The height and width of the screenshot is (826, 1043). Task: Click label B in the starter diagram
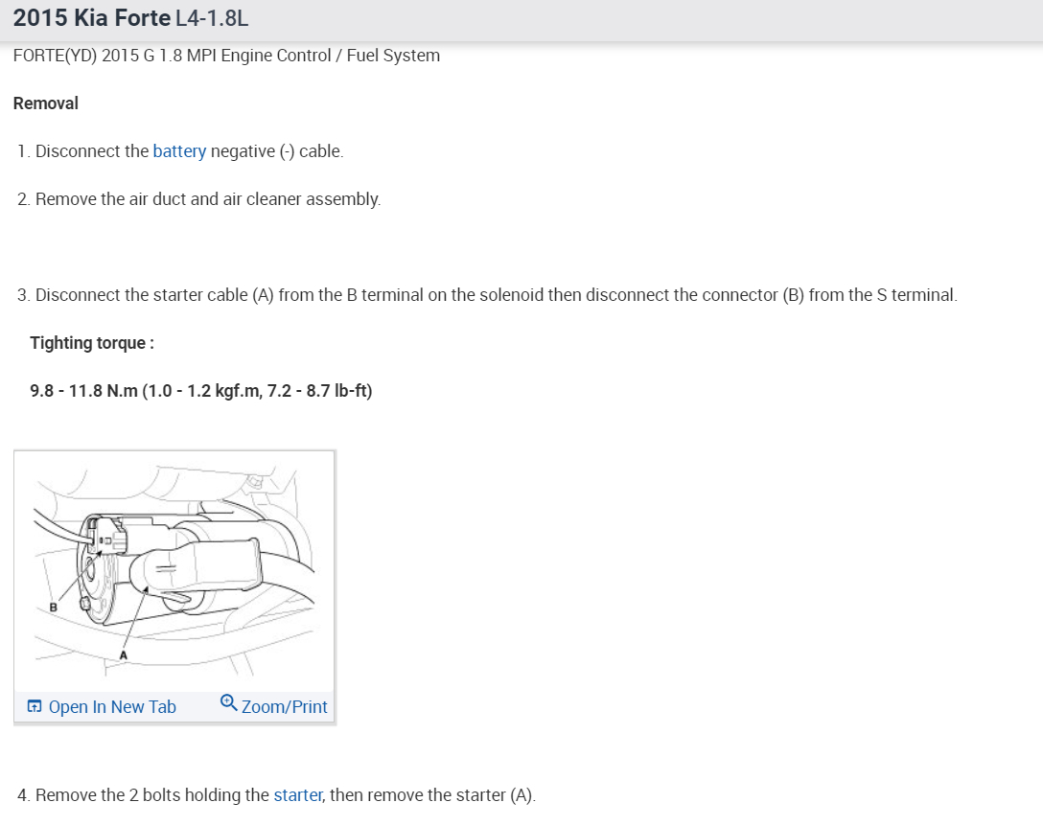point(54,608)
